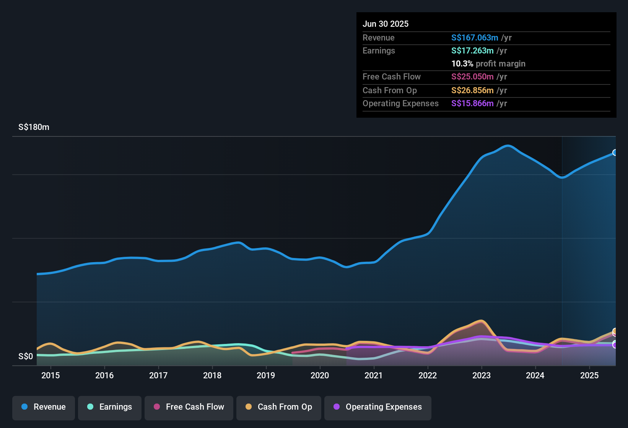The height and width of the screenshot is (428, 628).
Task: Click the blue Revenue legend dot
Action: pos(24,407)
